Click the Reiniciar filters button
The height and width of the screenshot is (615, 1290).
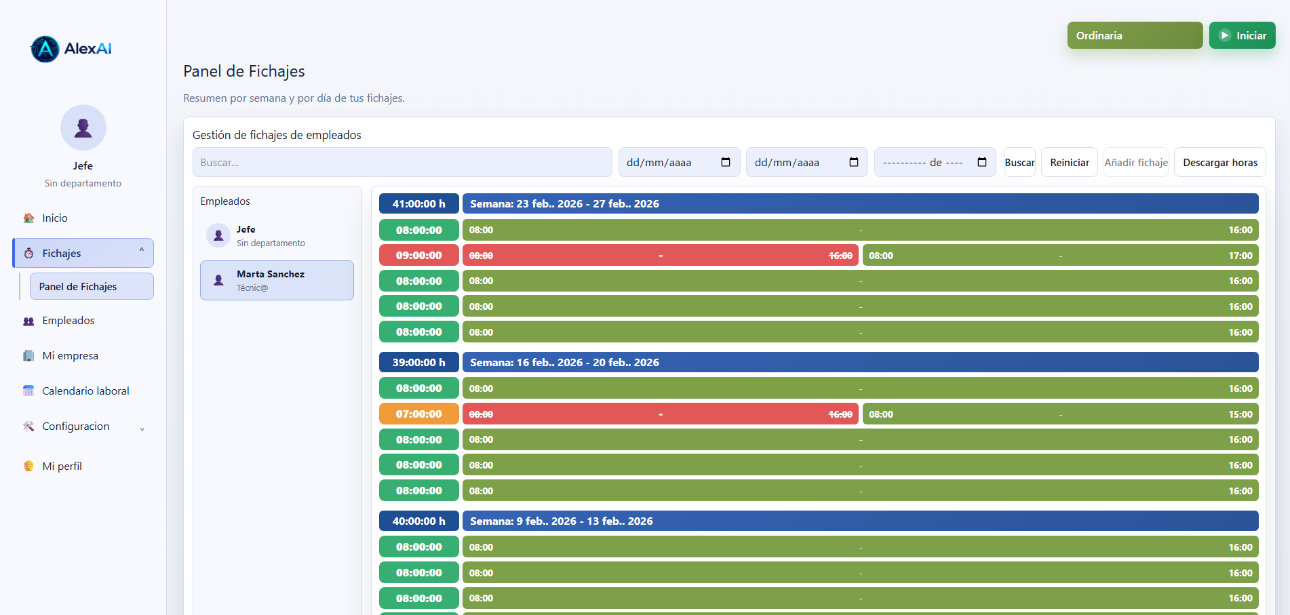(x=1069, y=163)
